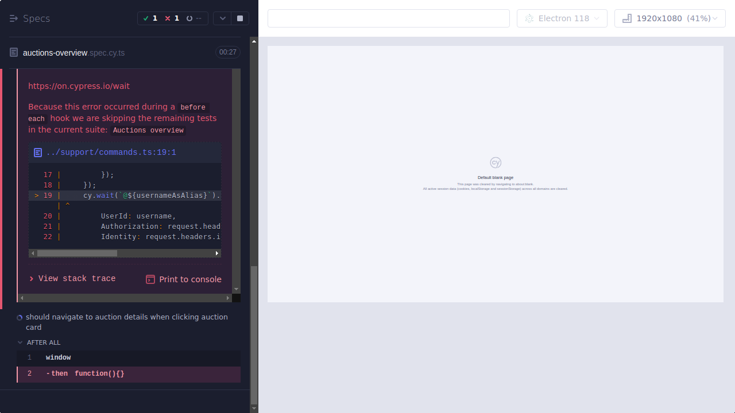The height and width of the screenshot is (413, 735).
Task: Open the on.cypress.io/wait documentation link
Action: 79,86
